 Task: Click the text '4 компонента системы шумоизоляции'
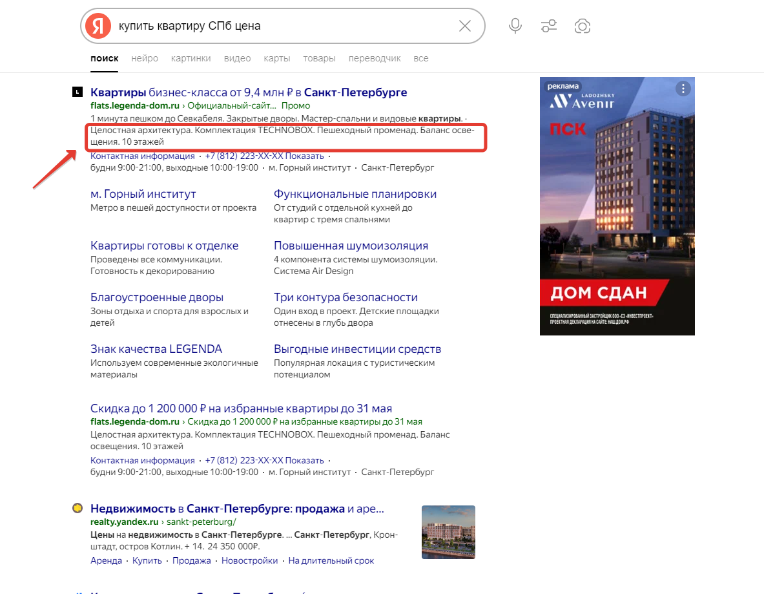(356, 259)
